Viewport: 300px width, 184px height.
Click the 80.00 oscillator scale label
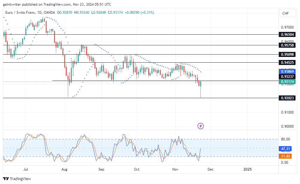click(285, 139)
